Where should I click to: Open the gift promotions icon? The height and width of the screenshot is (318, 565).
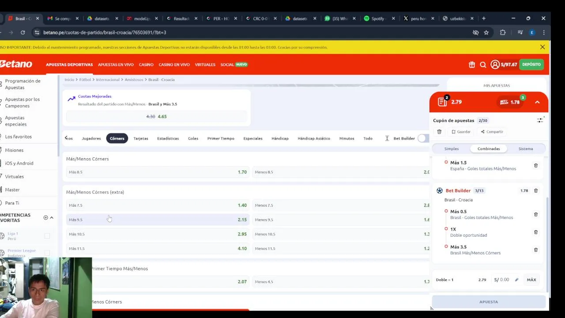click(472, 64)
